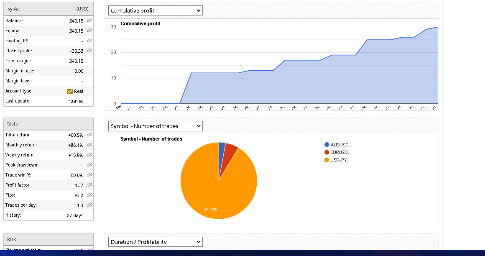Open the Closed profit chart icon

(x=89, y=51)
